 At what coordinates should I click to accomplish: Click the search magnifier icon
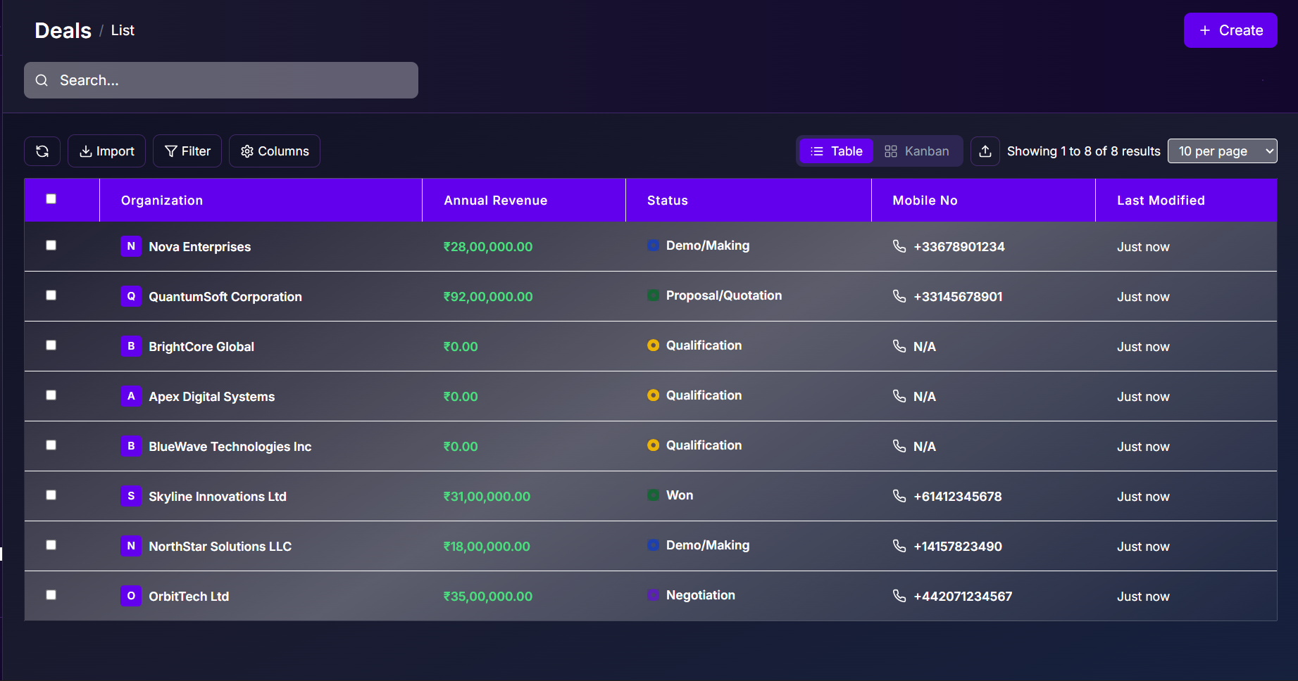click(x=42, y=80)
